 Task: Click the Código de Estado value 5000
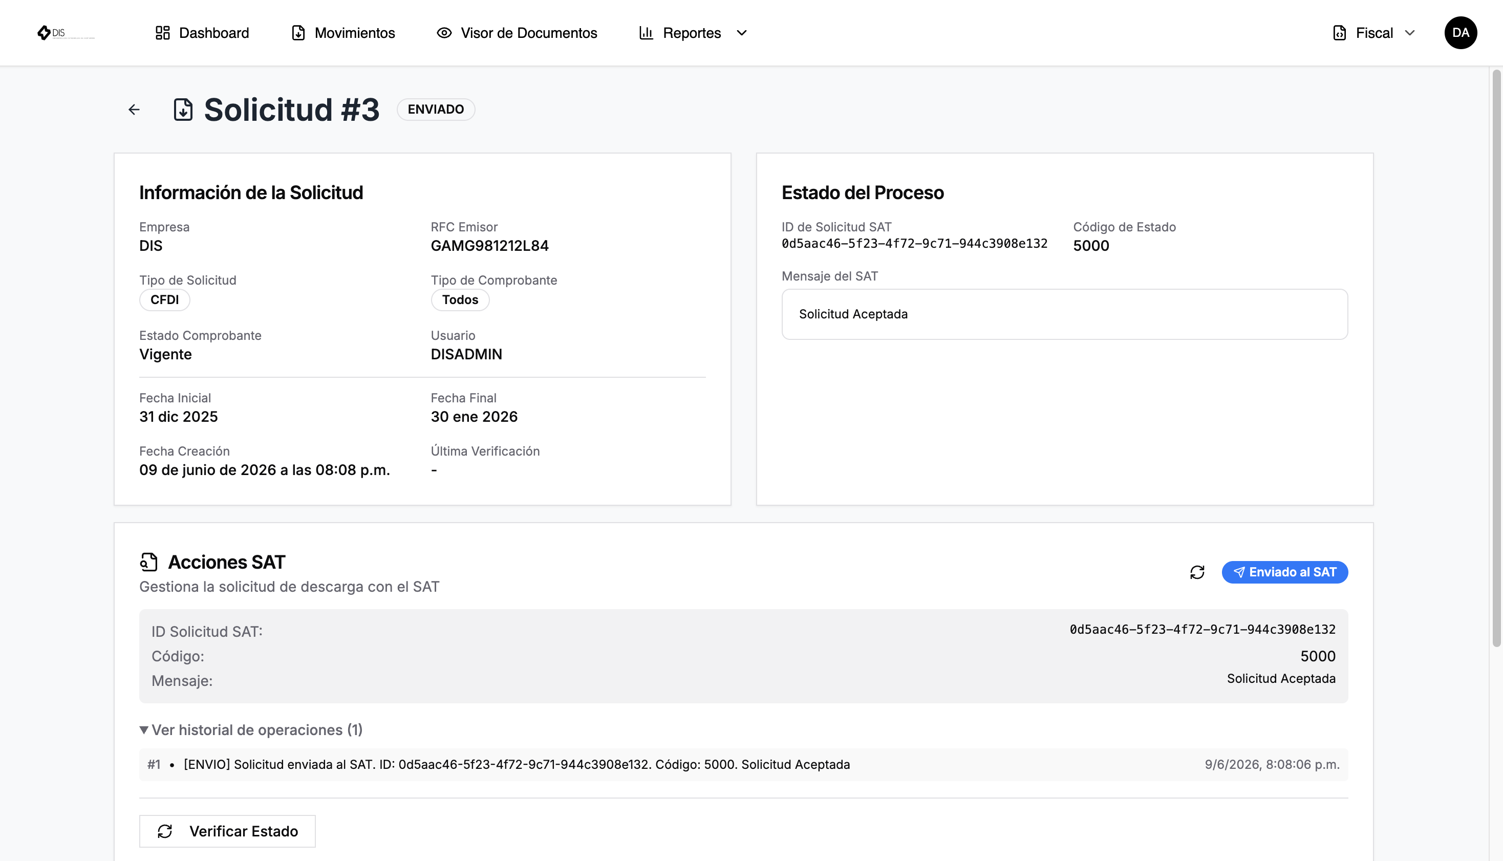tap(1091, 245)
